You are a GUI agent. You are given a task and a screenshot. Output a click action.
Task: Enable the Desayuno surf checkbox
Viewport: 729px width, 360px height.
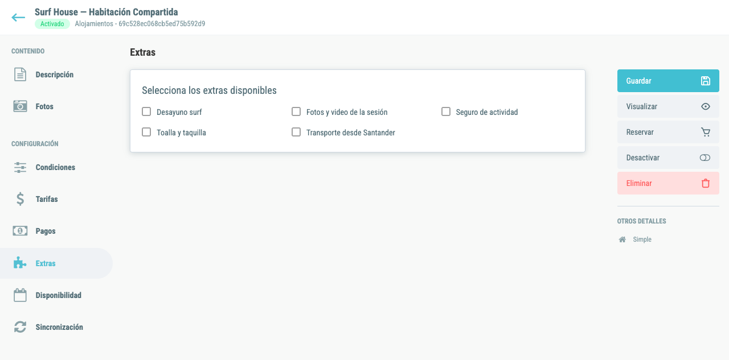(x=146, y=111)
